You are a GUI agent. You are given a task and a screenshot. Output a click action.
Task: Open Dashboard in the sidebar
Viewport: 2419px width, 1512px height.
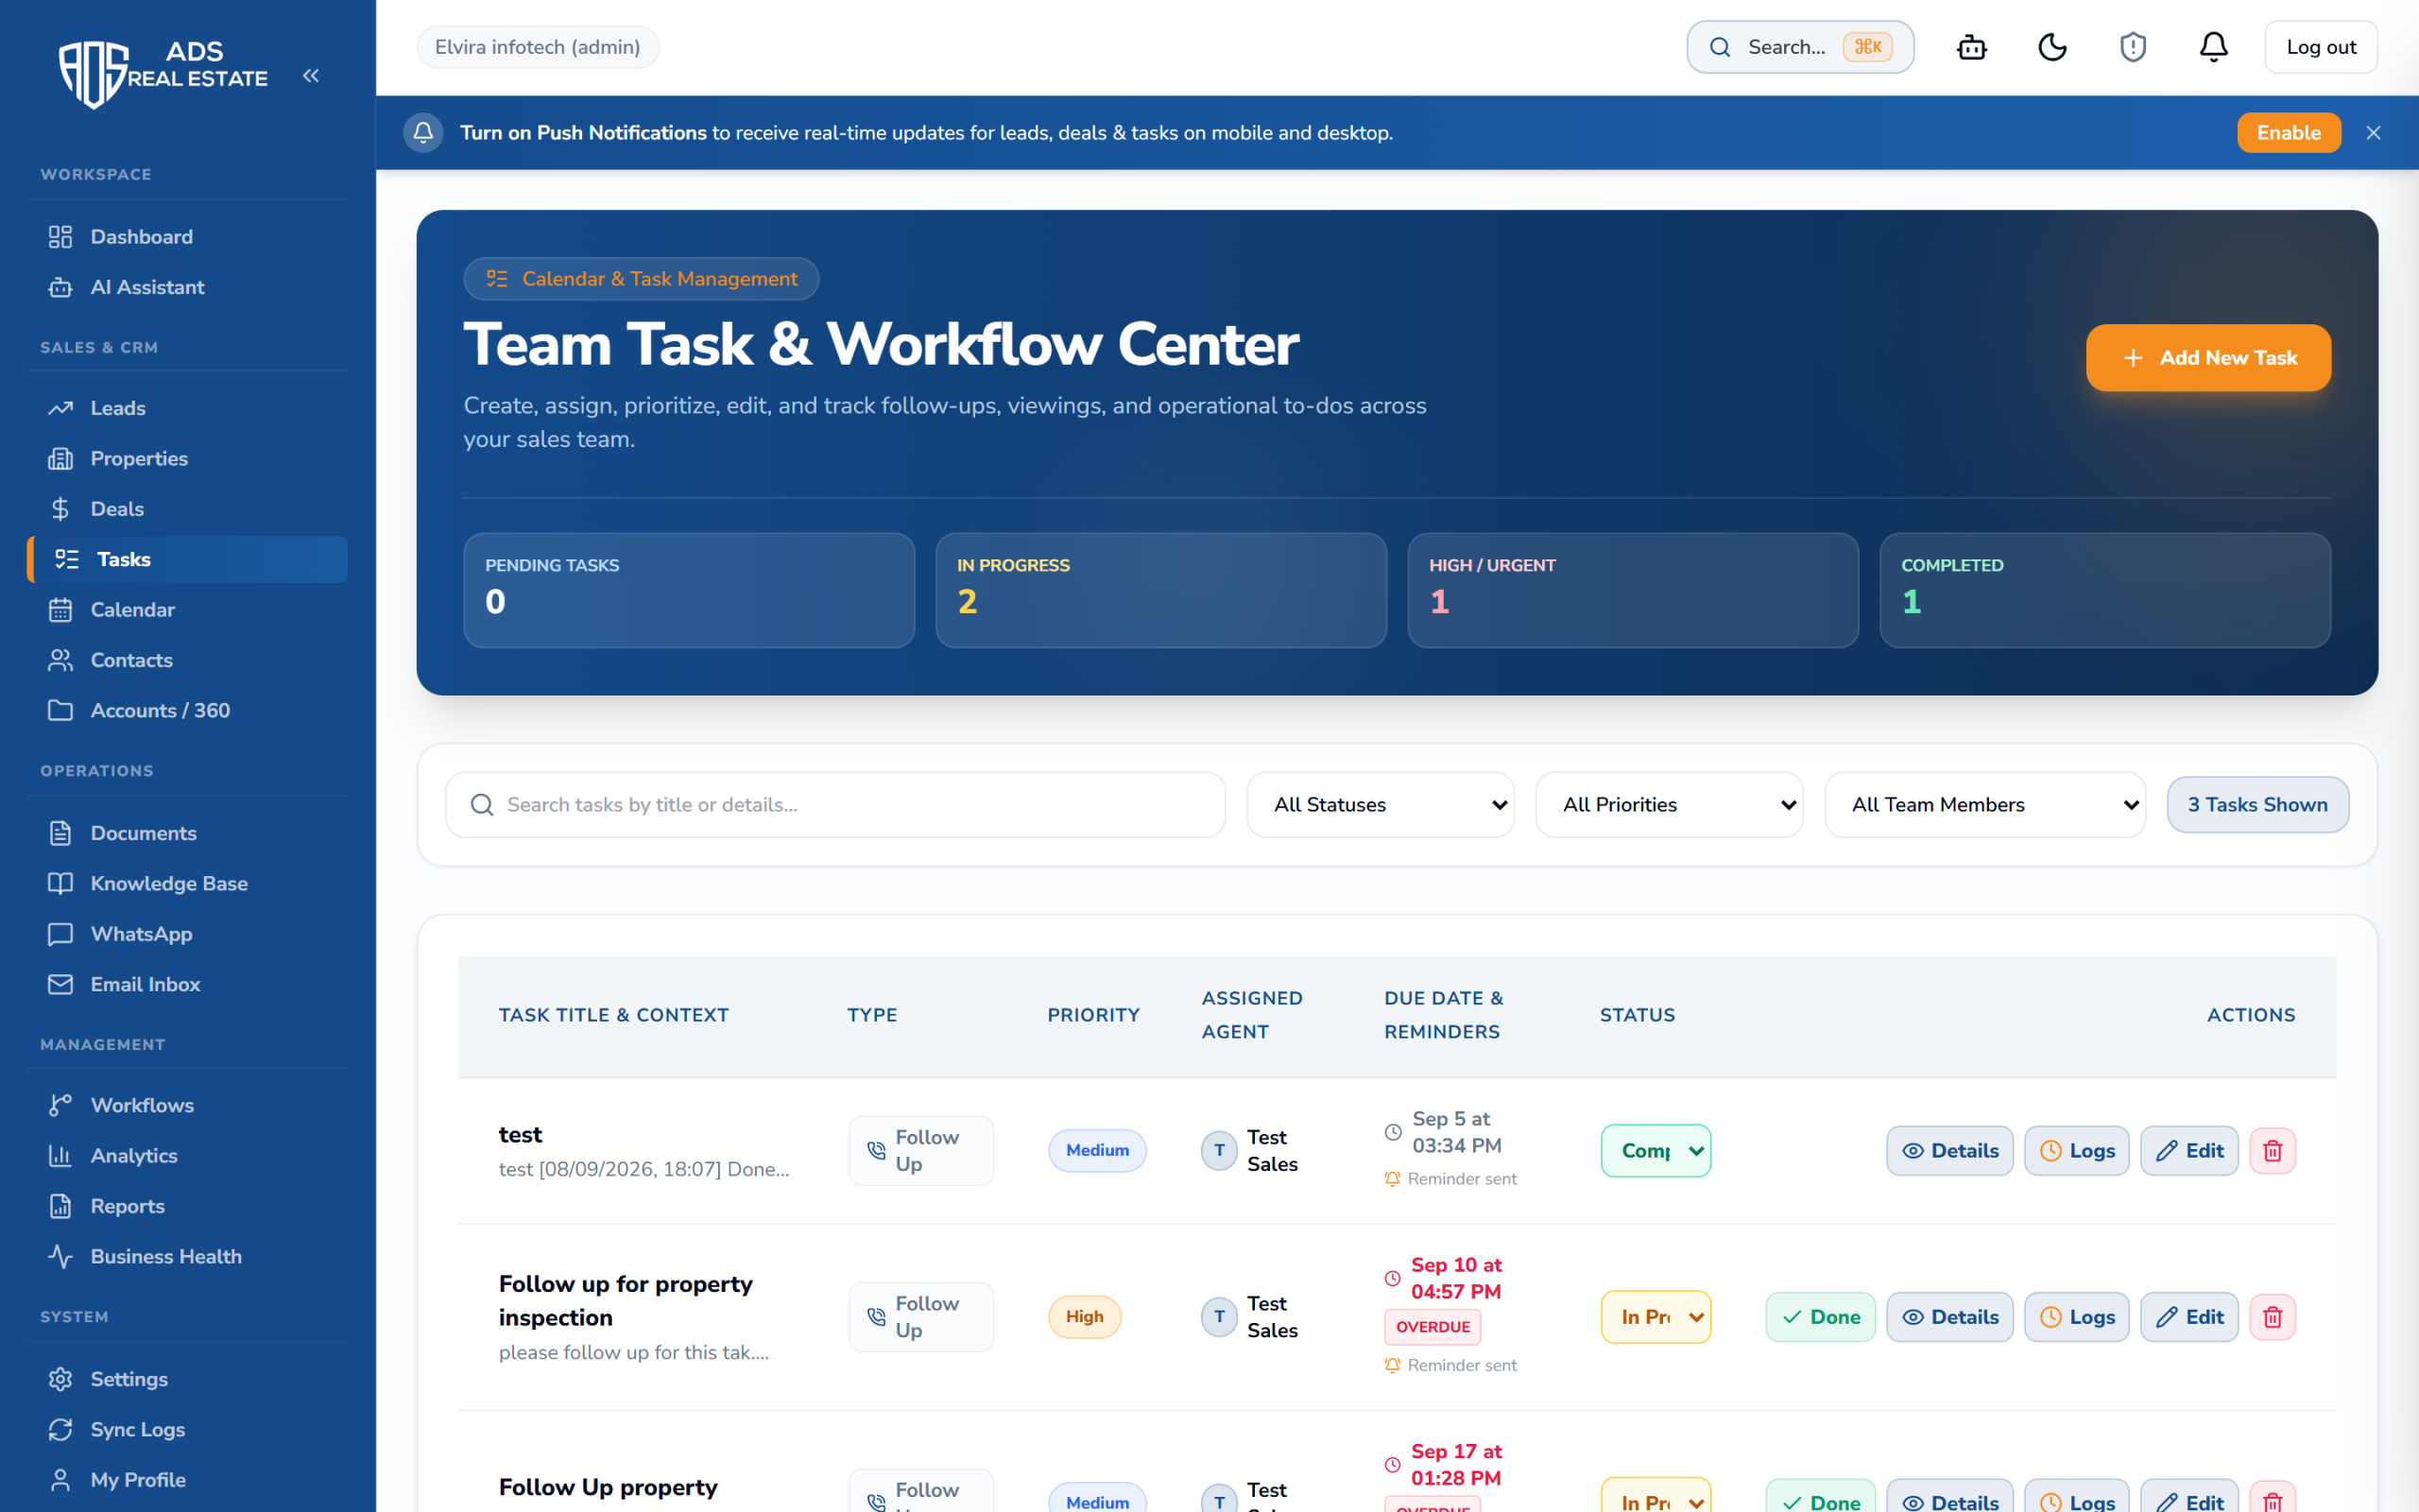click(x=188, y=237)
